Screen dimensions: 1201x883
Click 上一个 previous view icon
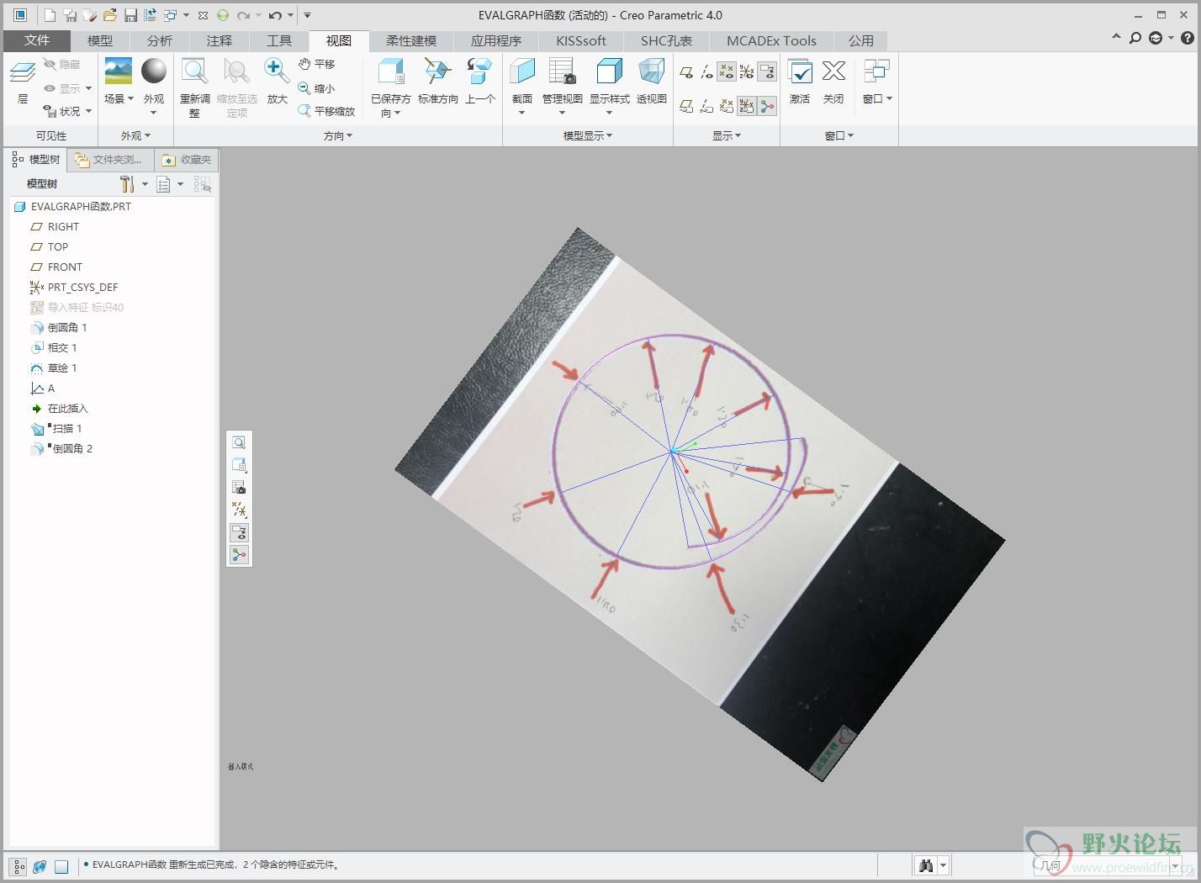479,71
